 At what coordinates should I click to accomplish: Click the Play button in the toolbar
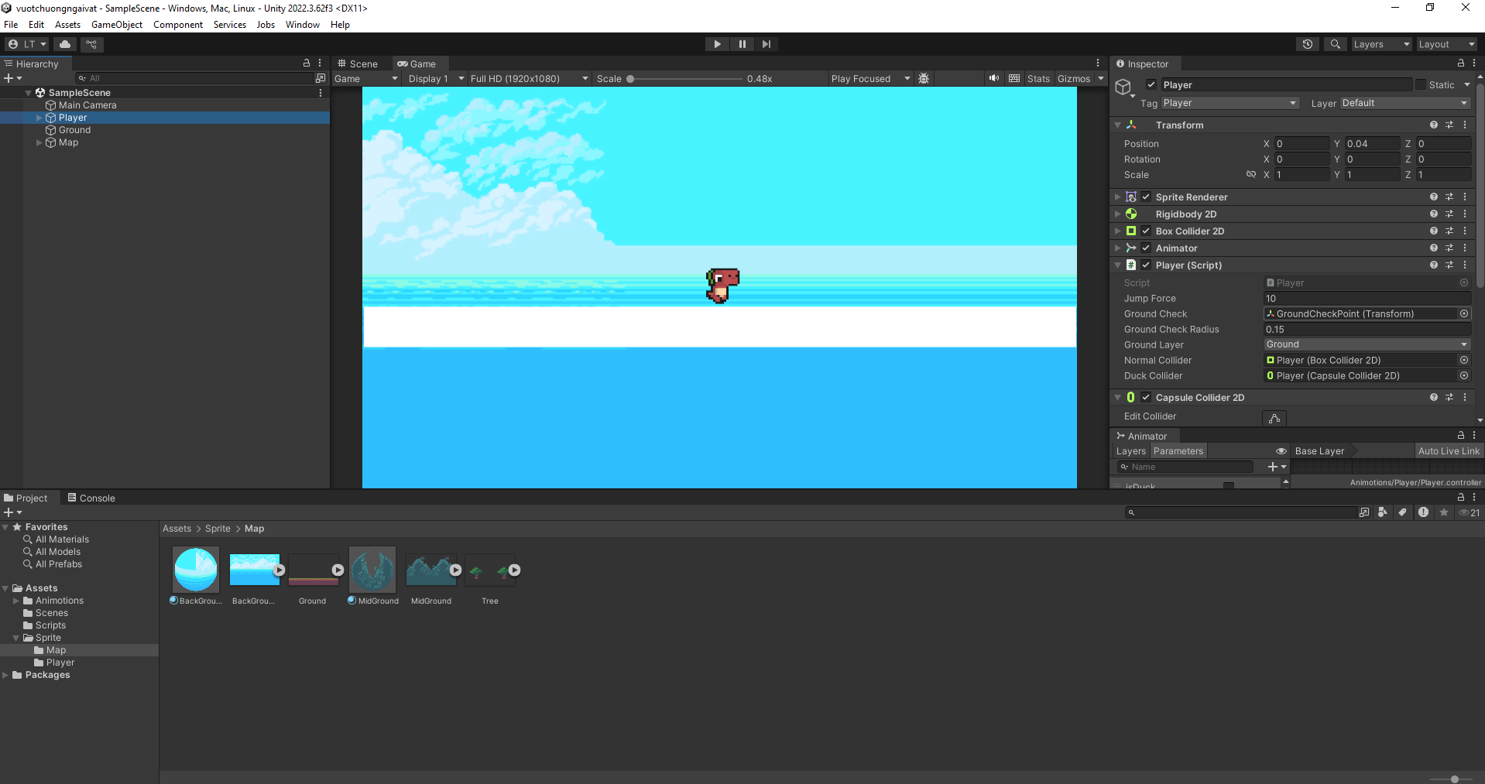pos(717,44)
